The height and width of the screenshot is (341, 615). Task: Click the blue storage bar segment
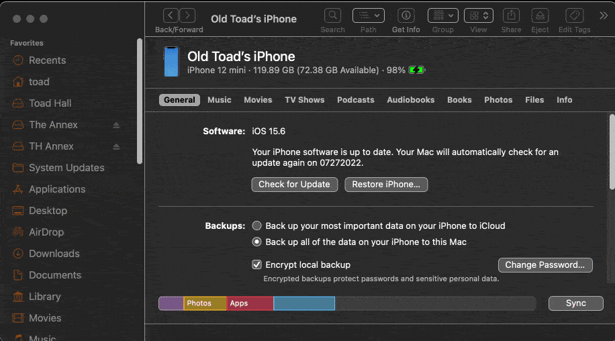(x=304, y=303)
